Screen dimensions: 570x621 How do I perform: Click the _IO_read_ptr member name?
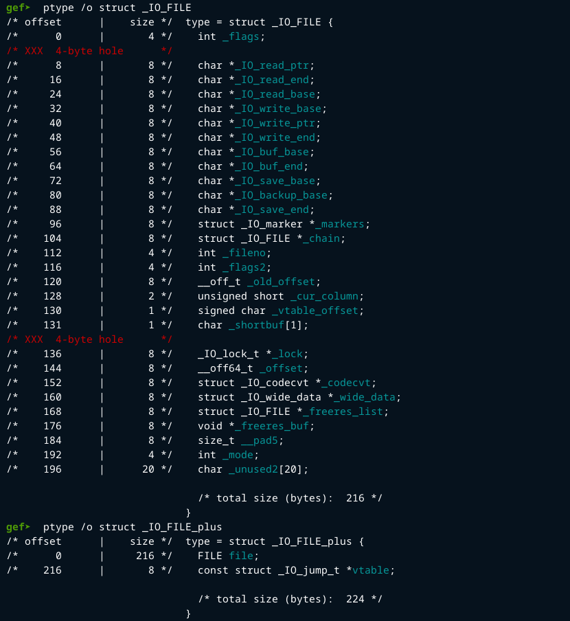click(x=270, y=65)
